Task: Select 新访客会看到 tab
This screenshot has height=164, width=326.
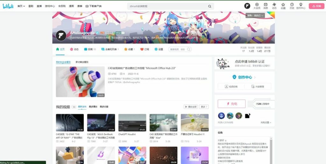Action: coord(82,62)
